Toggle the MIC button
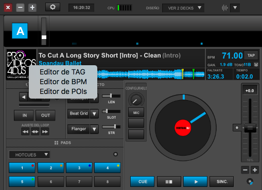 [136, 112]
